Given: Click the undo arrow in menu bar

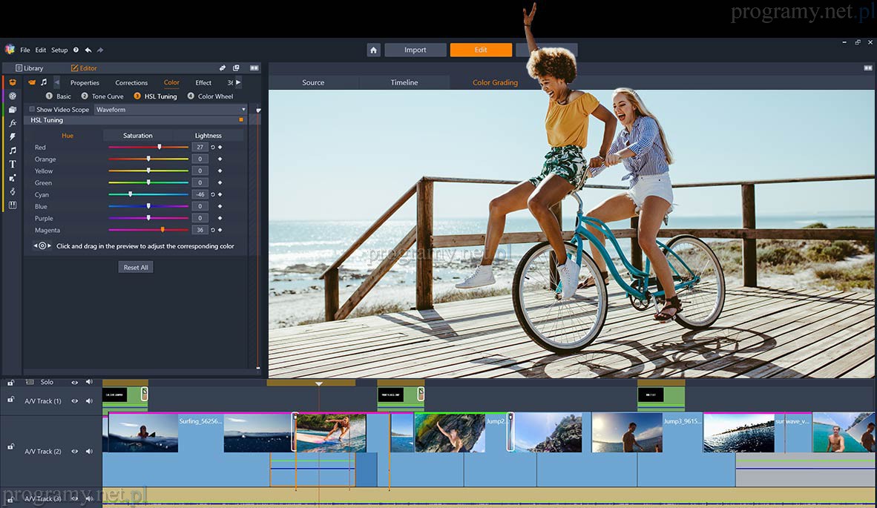Looking at the screenshot, I should pos(88,50).
